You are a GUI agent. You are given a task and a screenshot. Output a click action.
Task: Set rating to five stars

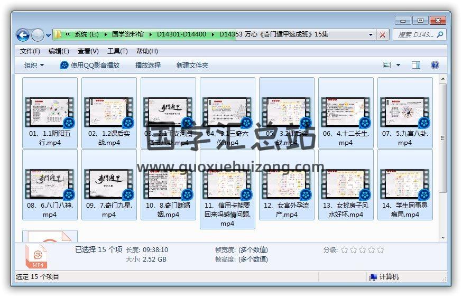tap(380, 250)
